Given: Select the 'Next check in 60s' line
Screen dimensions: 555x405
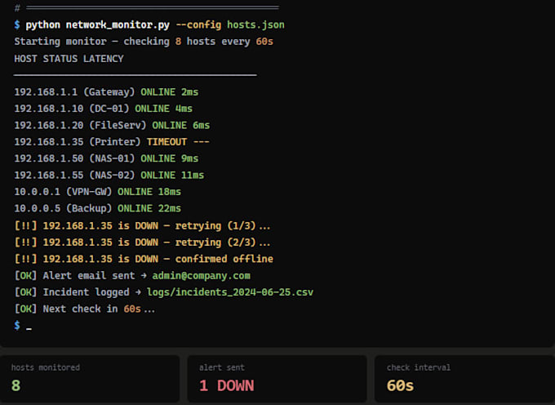Looking at the screenshot, I should [85, 309].
